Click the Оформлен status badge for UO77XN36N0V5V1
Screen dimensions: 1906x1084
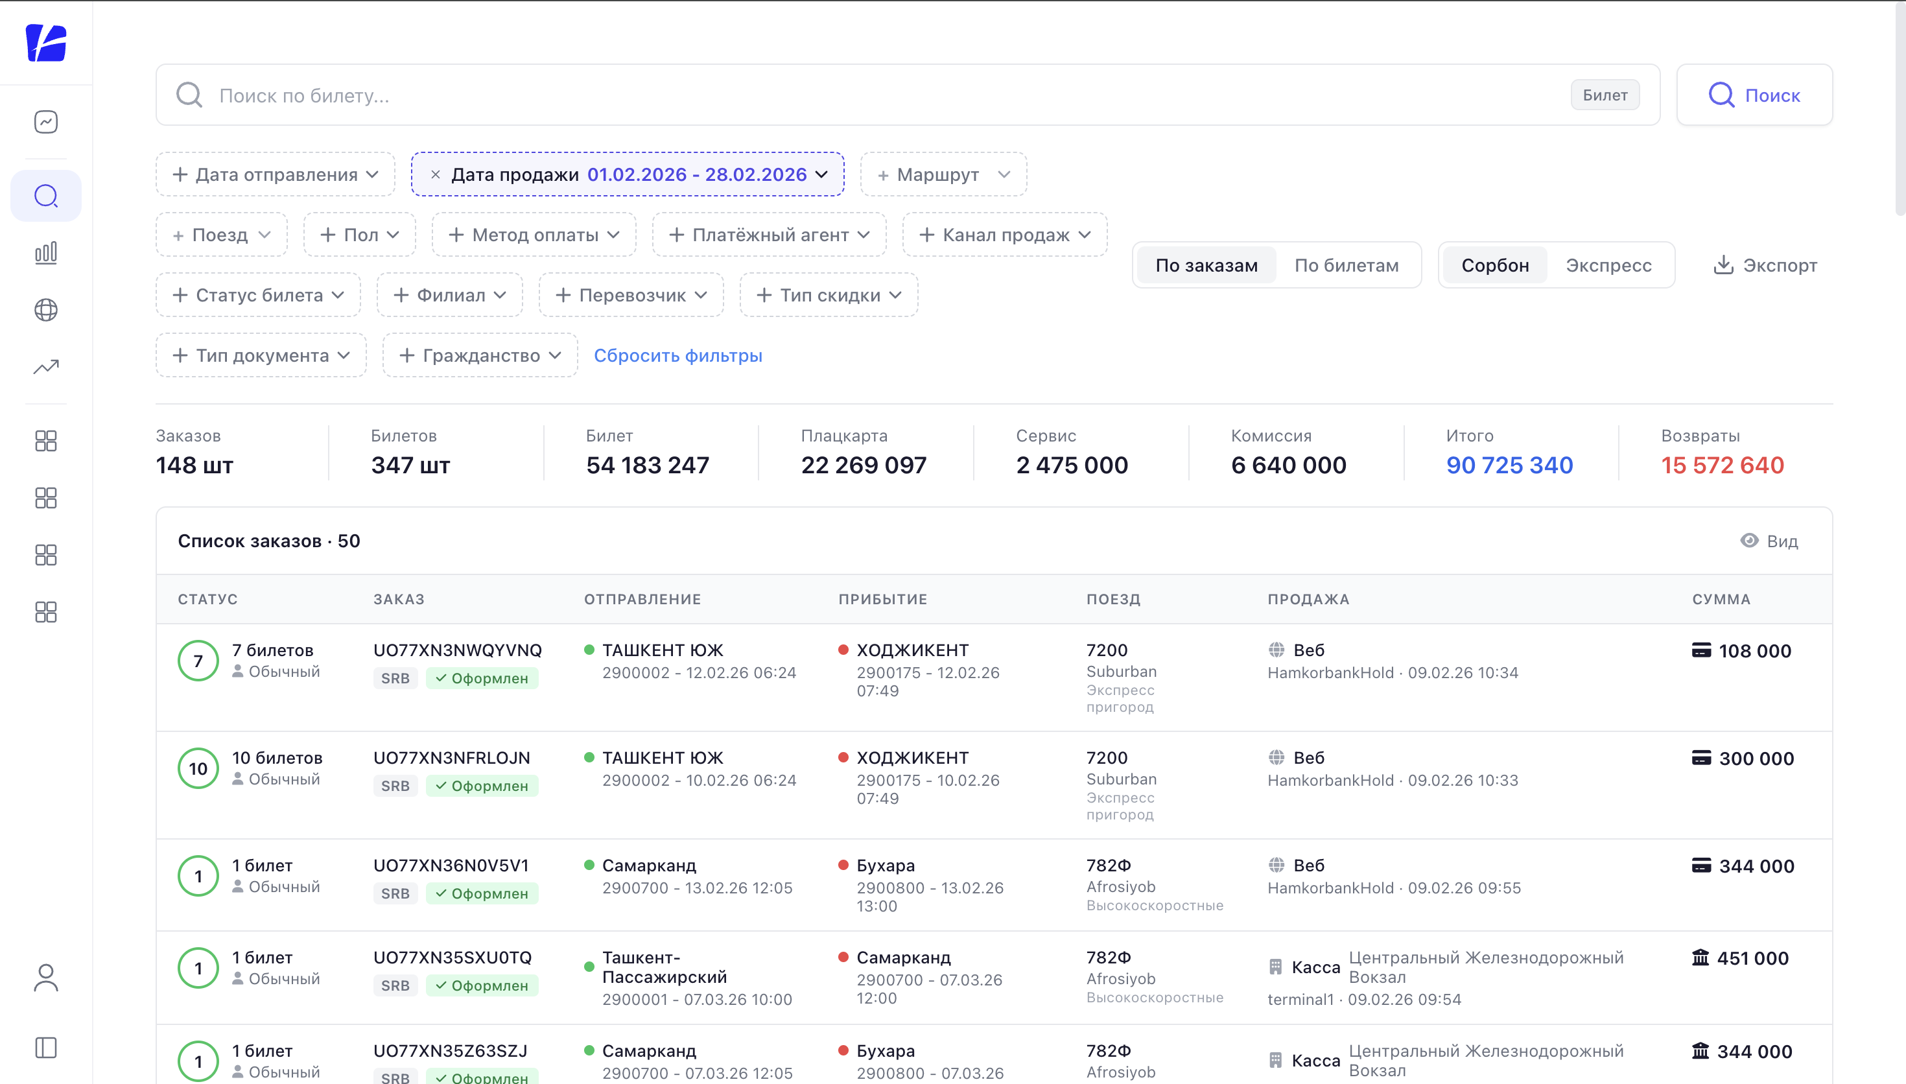point(482,893)
